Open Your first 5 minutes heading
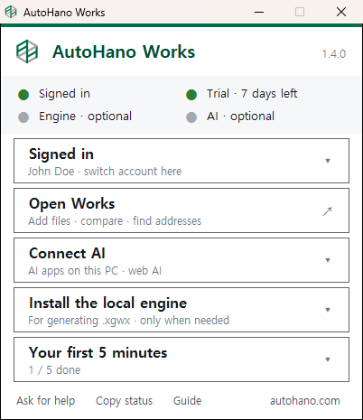 98,353
